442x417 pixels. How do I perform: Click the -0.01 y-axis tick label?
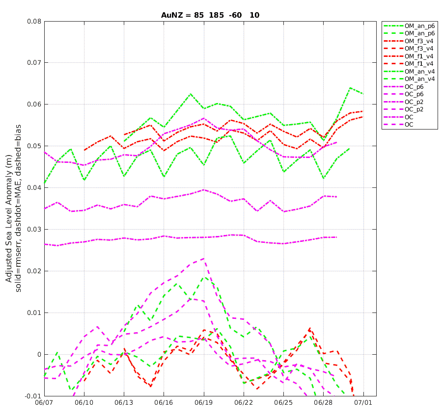click(x=33, y=396)
